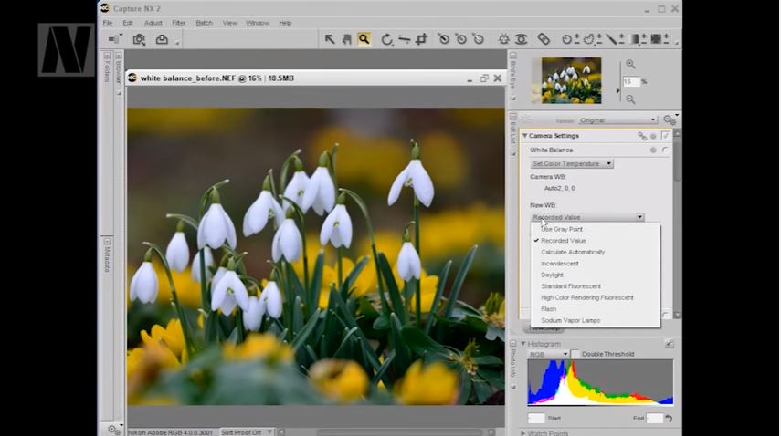This screenshot has width=781, height=436.
Task: Select the Direct Select arrow tool
Action: point(331,39)
